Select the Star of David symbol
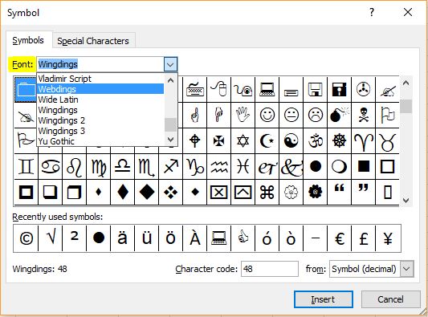This screenshot has width=428, height=317. click(243, 140)
